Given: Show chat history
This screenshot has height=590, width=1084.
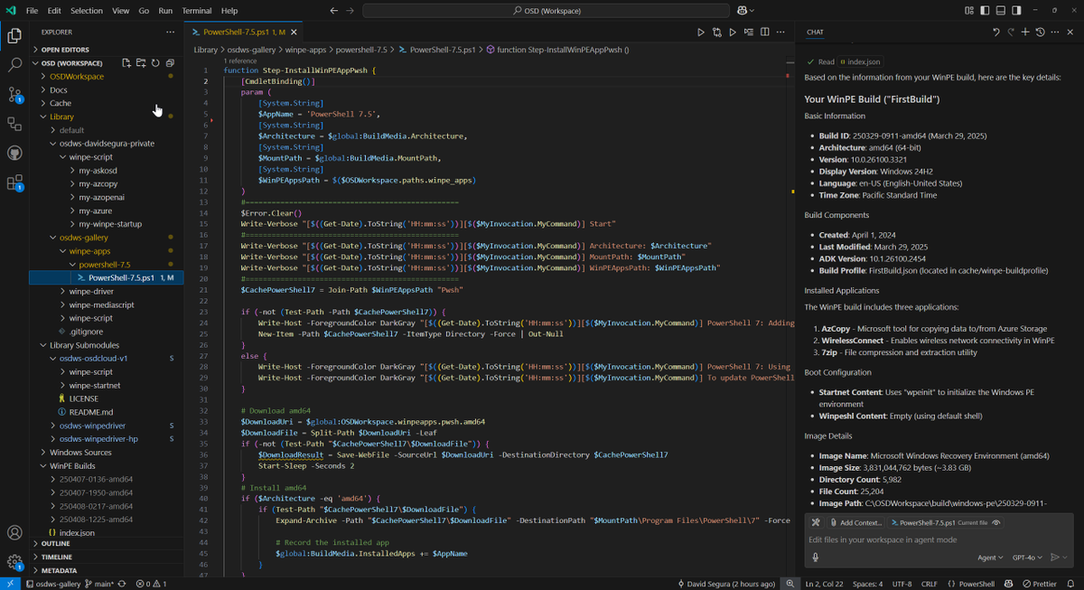Looking at the screenshot, I should coord(1041,32).
